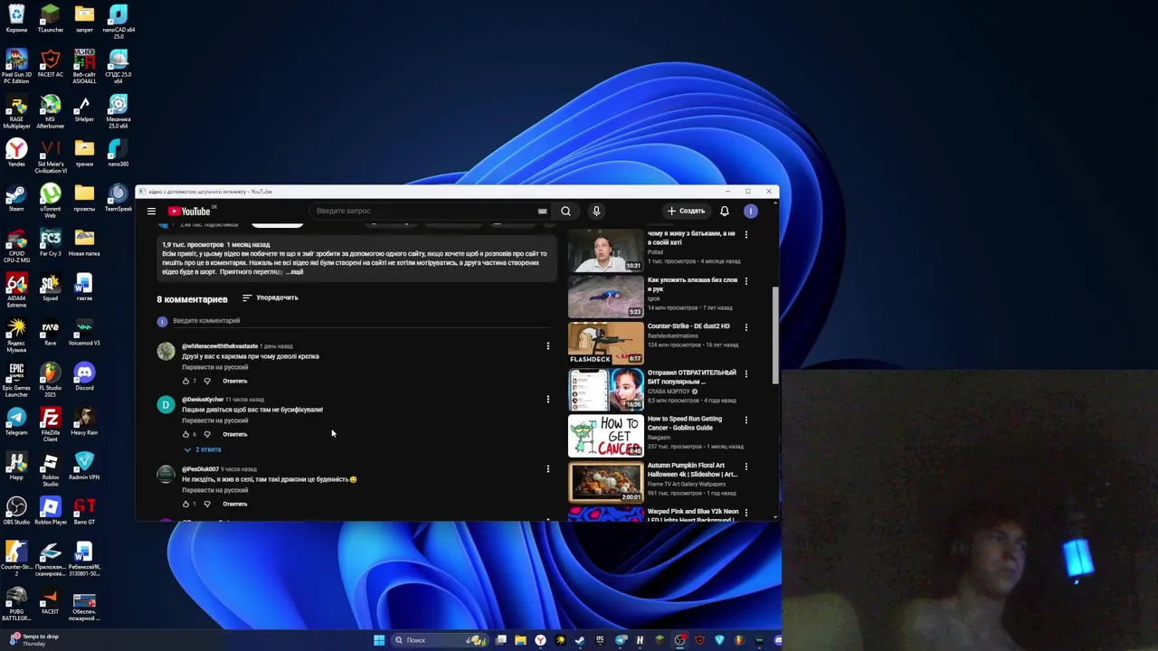This screenshot has width=1158, height=651.
Task: Open Task View on the taskbar
Action: pyautogui.click(x=500, y=640)
